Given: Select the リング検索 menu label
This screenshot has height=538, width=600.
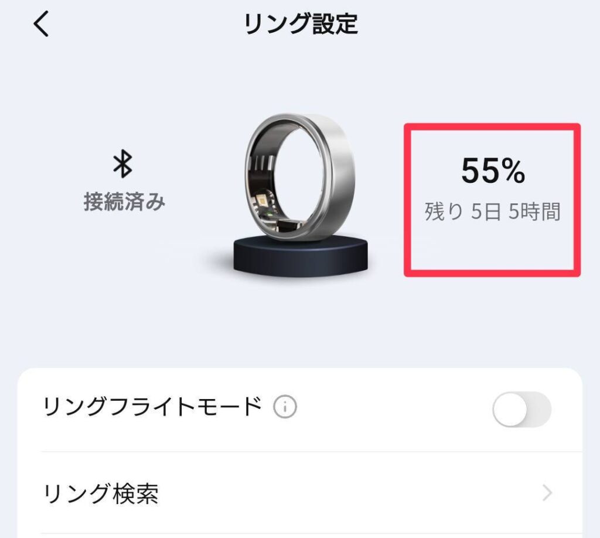Looking at the screenshot, I should point(101,494).
